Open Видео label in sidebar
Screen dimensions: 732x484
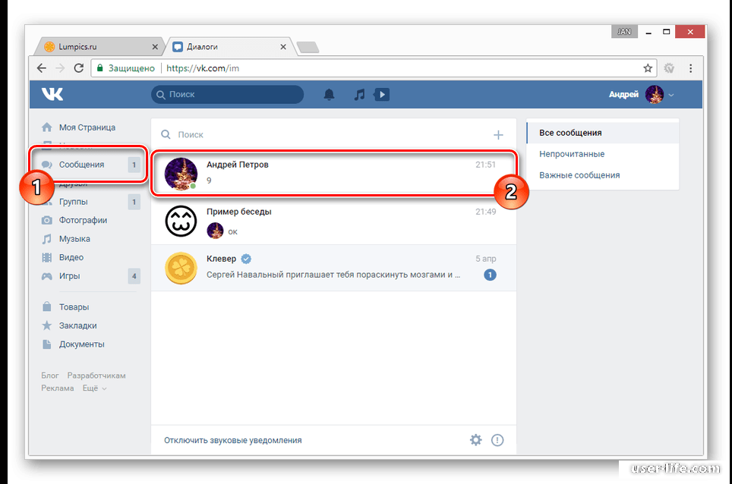71,257
